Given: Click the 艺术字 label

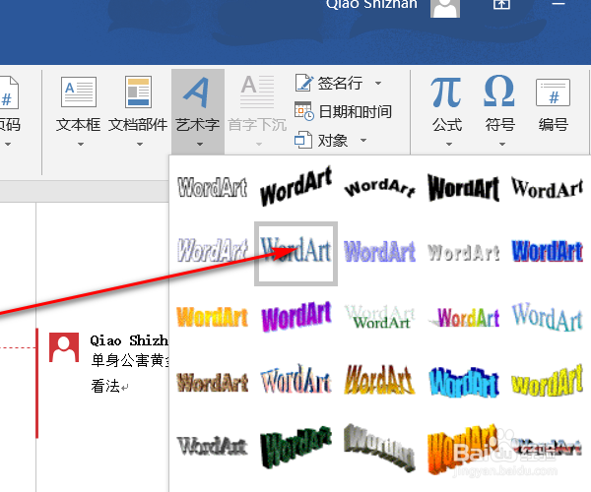Looking at the screenshot, I should pos(198,125).
